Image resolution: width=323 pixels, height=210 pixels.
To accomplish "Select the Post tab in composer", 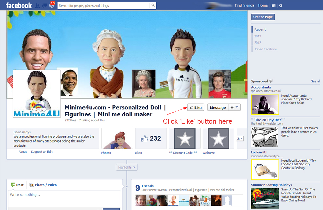I will (17, 185).
